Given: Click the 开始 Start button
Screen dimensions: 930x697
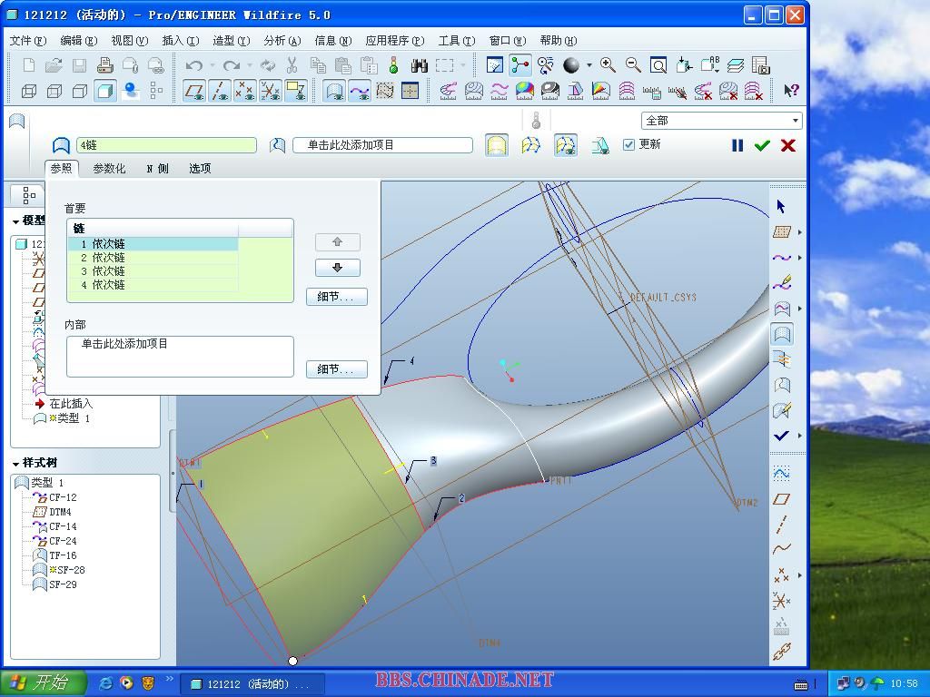Looking at the screenshot, I should (44, 683).
